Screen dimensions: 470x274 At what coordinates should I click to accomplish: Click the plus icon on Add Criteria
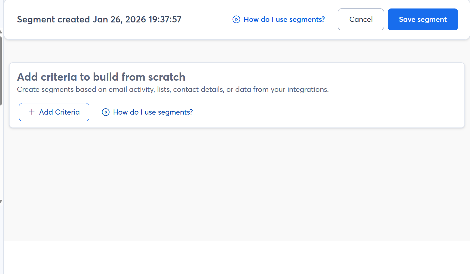(32, 112)
